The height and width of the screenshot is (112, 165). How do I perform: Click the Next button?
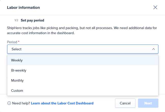tap(148, 103)
